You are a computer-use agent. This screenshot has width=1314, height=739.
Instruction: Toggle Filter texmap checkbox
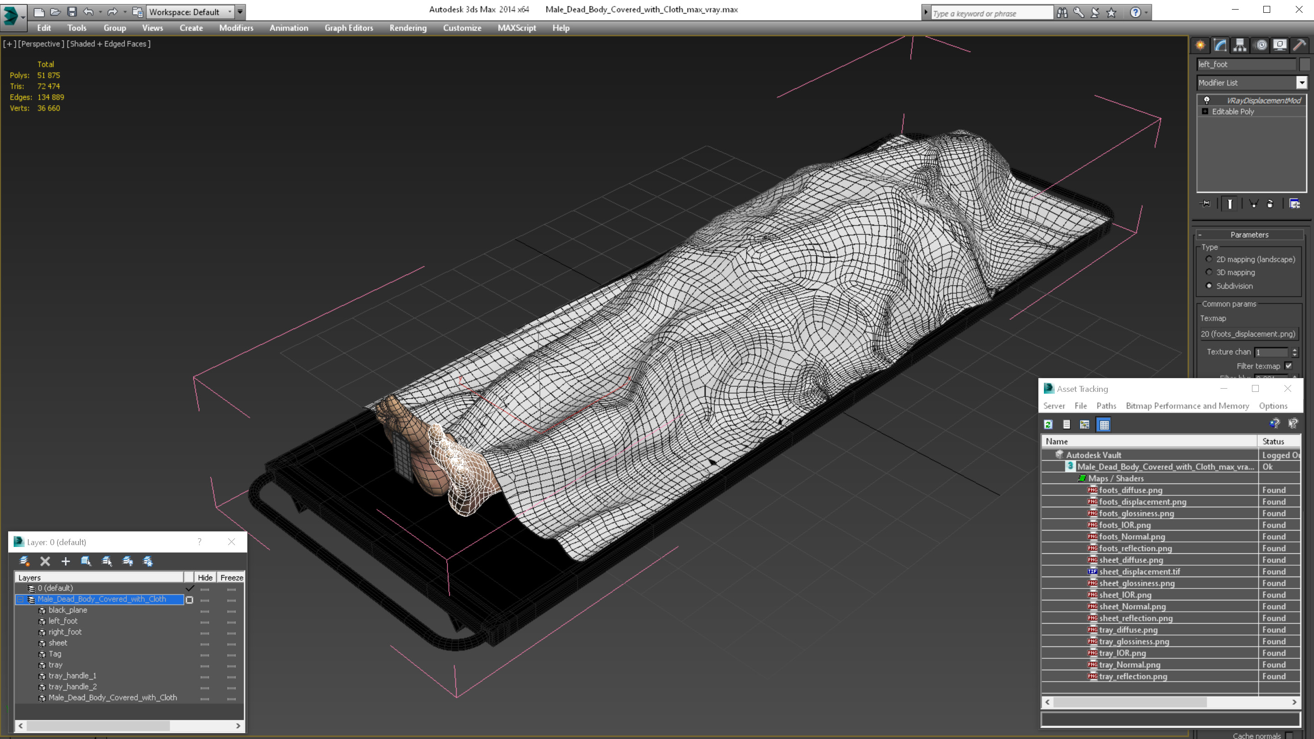(x=1288, y=366)
